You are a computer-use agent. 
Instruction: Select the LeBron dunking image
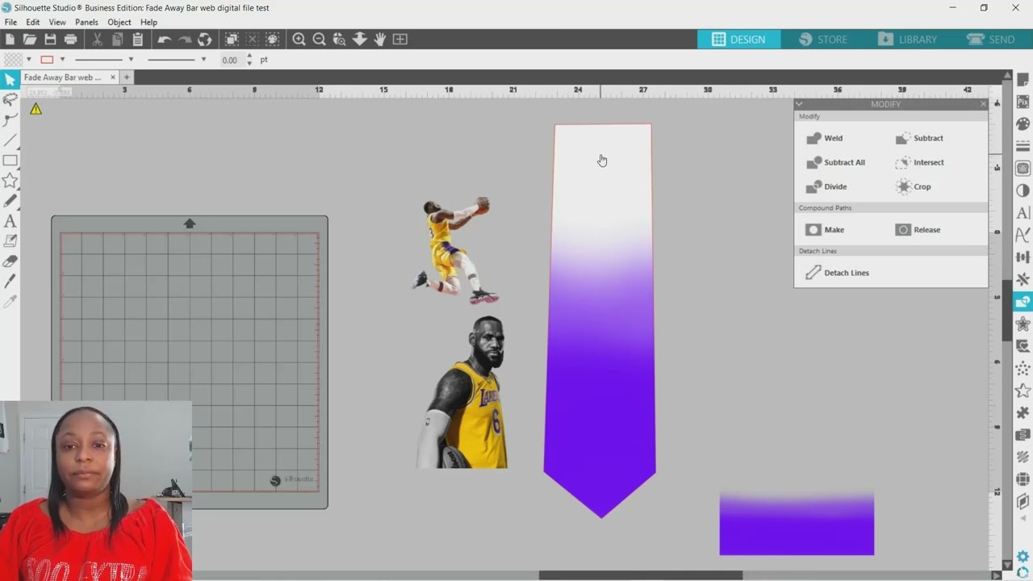[x=455, y=250]
